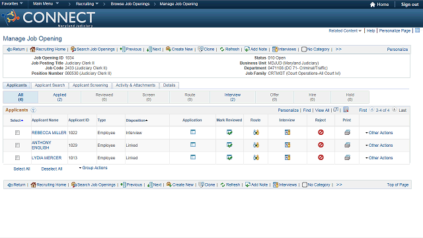Open Rebecca Miller's application icon
Image resolution: width=423 pixels, height=238 pixels.
(193, 132)
